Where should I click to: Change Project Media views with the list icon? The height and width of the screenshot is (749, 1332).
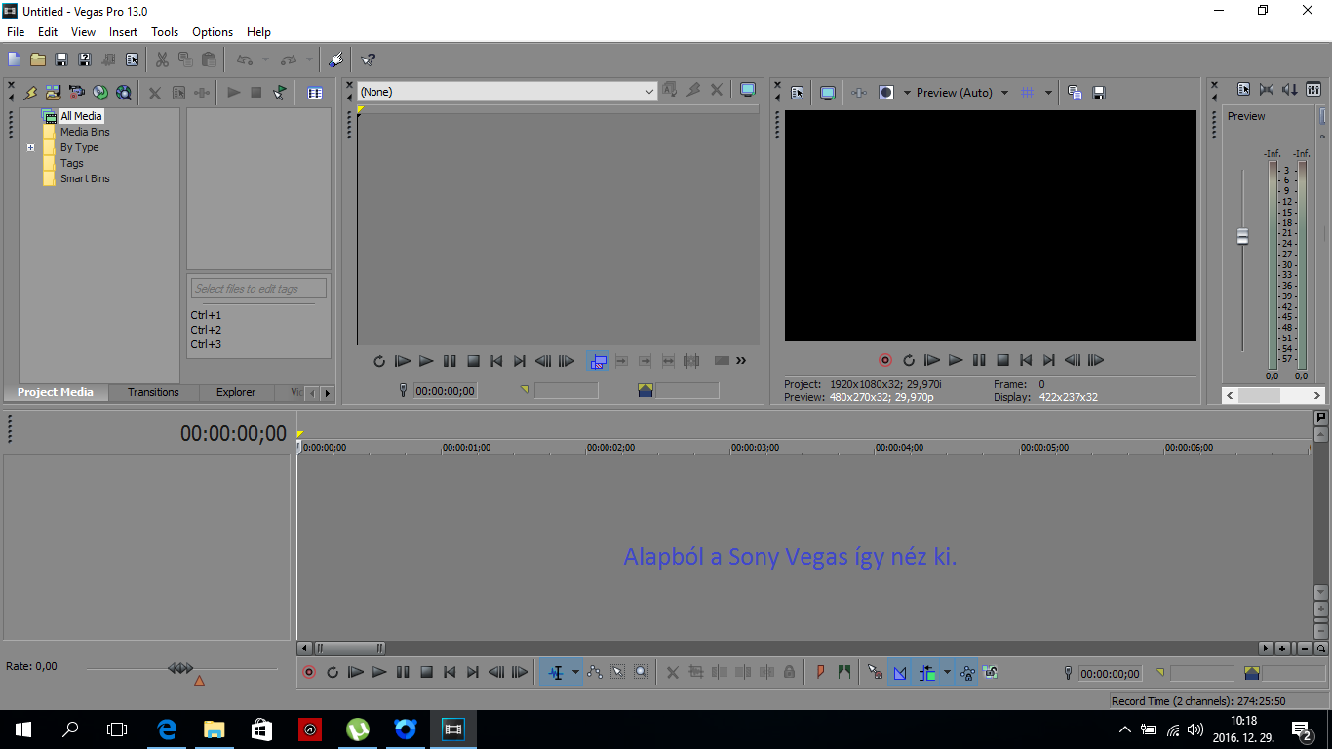(315, 93)
